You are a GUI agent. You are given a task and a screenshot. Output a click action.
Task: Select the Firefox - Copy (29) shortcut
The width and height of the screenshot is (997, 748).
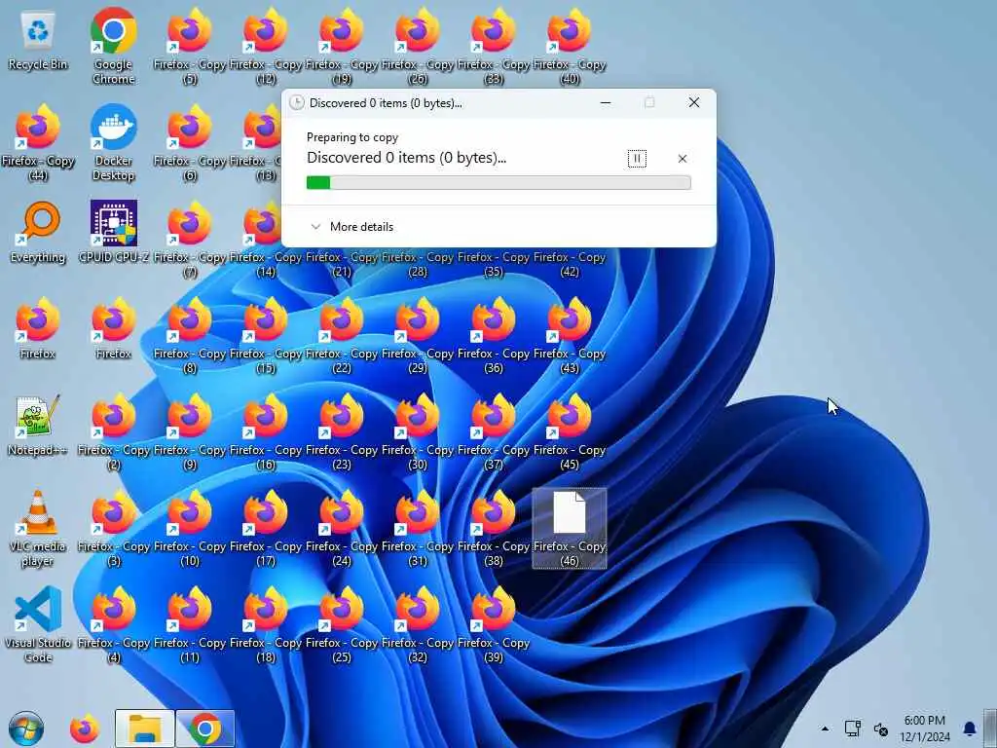tap(417, 336)
